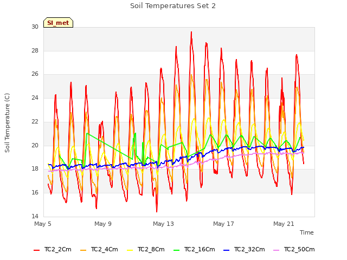Click the red TC2_2Cm legend color swatch

coord(36,250)
